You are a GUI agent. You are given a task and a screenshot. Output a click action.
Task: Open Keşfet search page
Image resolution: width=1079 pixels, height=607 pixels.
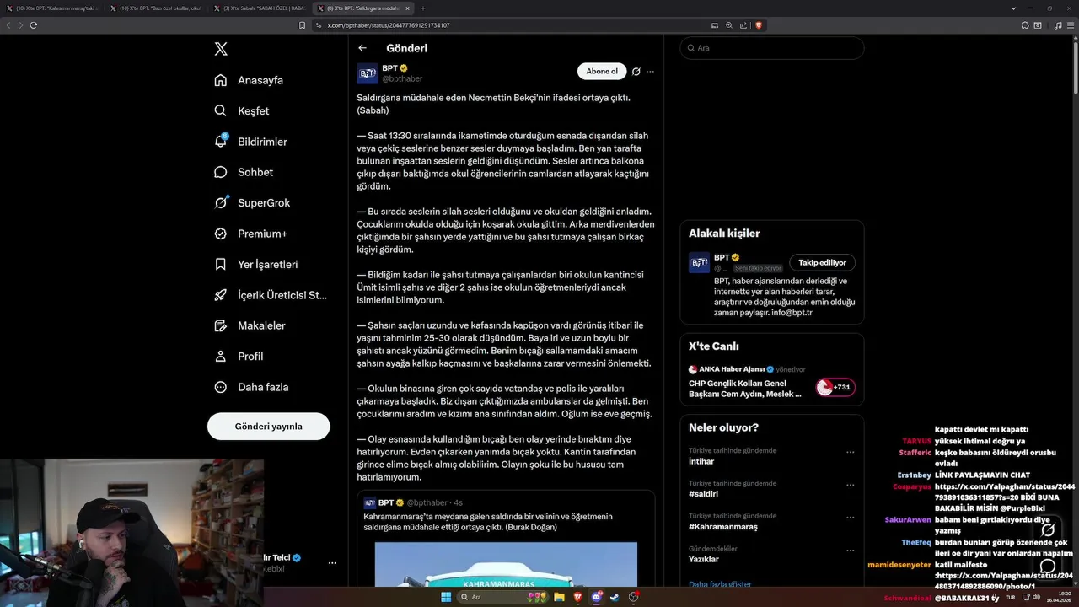pos(241,110)
